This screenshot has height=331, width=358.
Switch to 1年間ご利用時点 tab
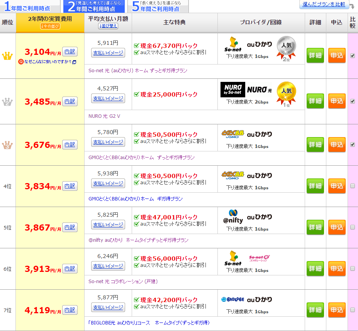[30, 7]
